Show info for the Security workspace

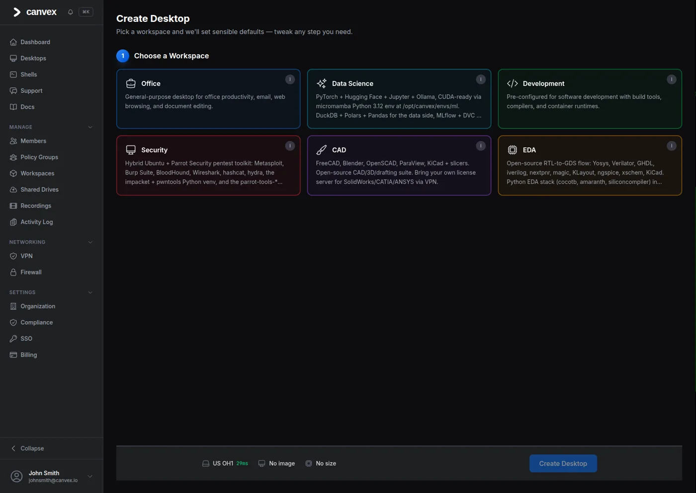point(290,146)
